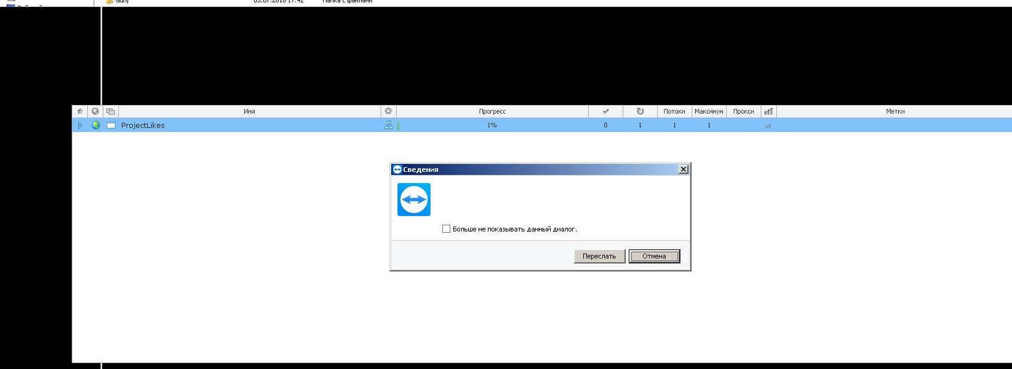Click the Отмена button
Image resolution: width=1012 pixels, height=369 pixels.
pos(654,256)
